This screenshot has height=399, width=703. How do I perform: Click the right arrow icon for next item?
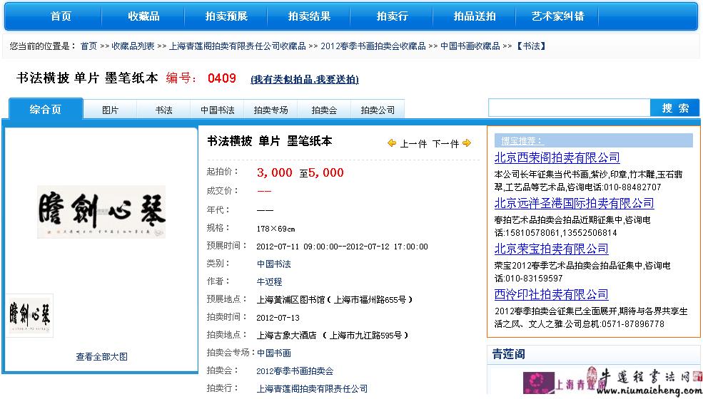click(x=467, y=142)
